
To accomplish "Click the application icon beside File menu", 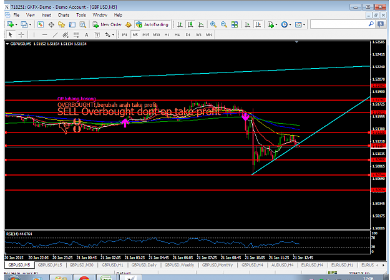I will (7, 15).
